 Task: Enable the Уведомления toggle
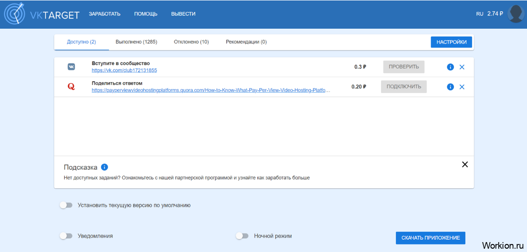click(x=66, y=236)
